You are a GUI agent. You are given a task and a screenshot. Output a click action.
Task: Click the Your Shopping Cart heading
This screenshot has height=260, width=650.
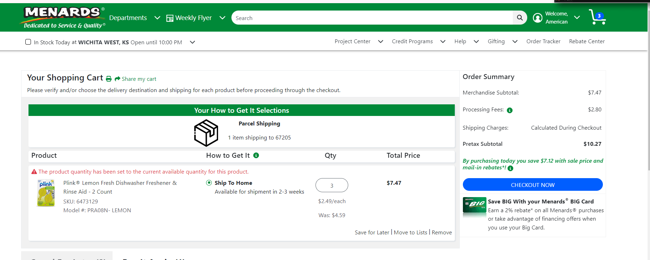click(65, 78)
